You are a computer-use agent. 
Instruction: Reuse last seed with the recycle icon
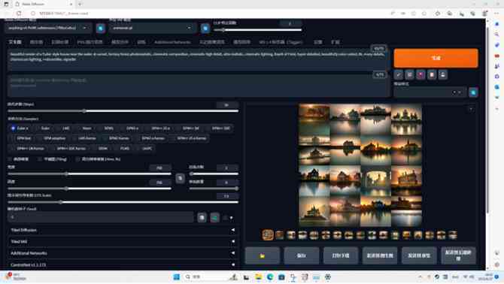tap(214, 218)
